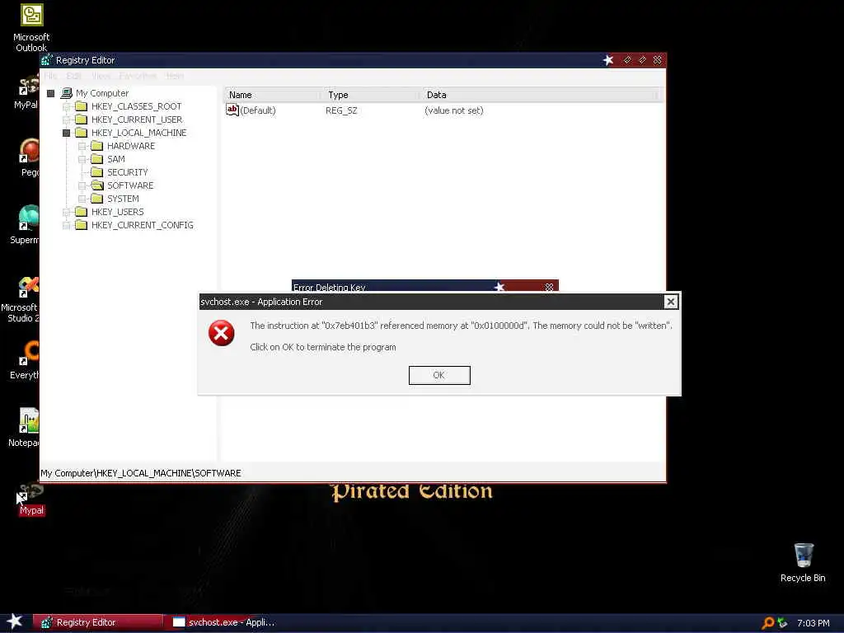This screenshot has height=633, width=844.
Task: Close the Error Deleting Key dialog
Action: (549, 287)
